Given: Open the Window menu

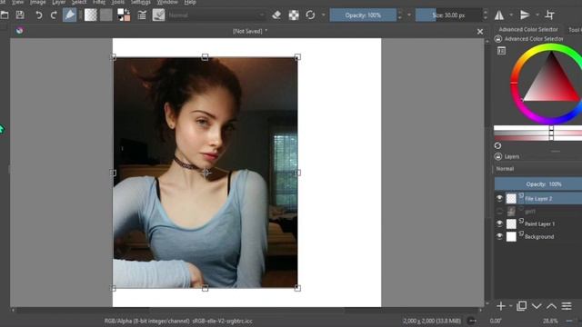Looking at the screenshot, I should 167,2.
